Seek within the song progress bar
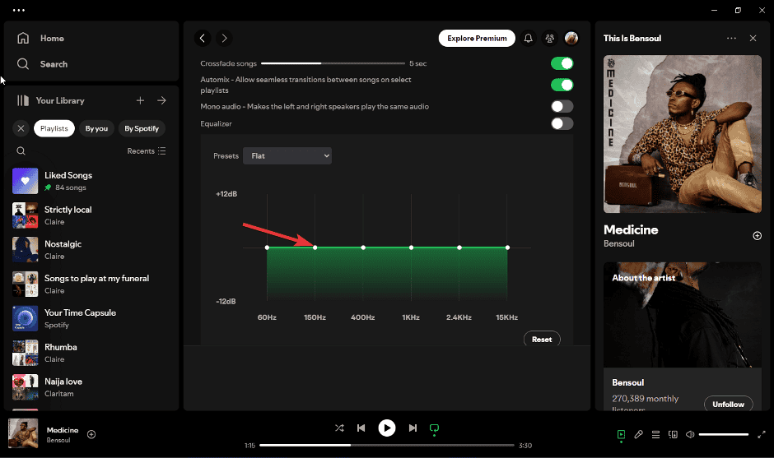 (387, 445)
